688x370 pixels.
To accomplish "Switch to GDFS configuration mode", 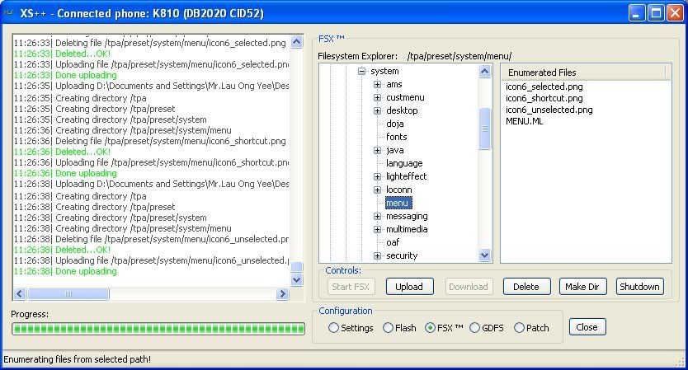I will click(x=475, y=328).
